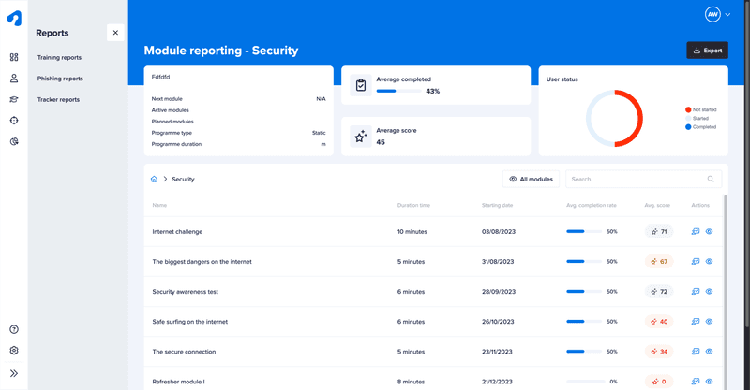Toggle the All modules view filter
Viewport: 750px width, 390px height.
pyautogui.click(x=531, y=179)
